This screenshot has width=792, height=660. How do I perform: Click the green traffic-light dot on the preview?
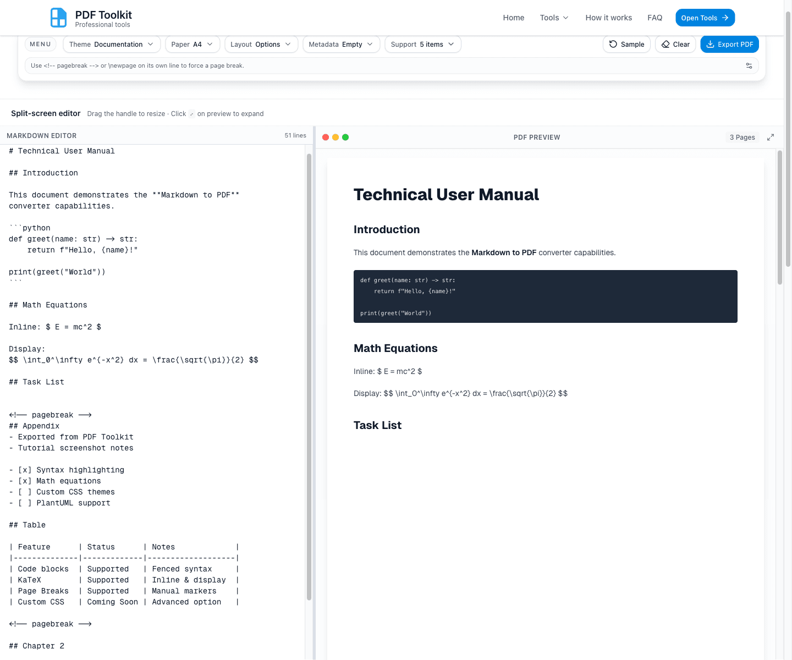(x=345, y=137)
